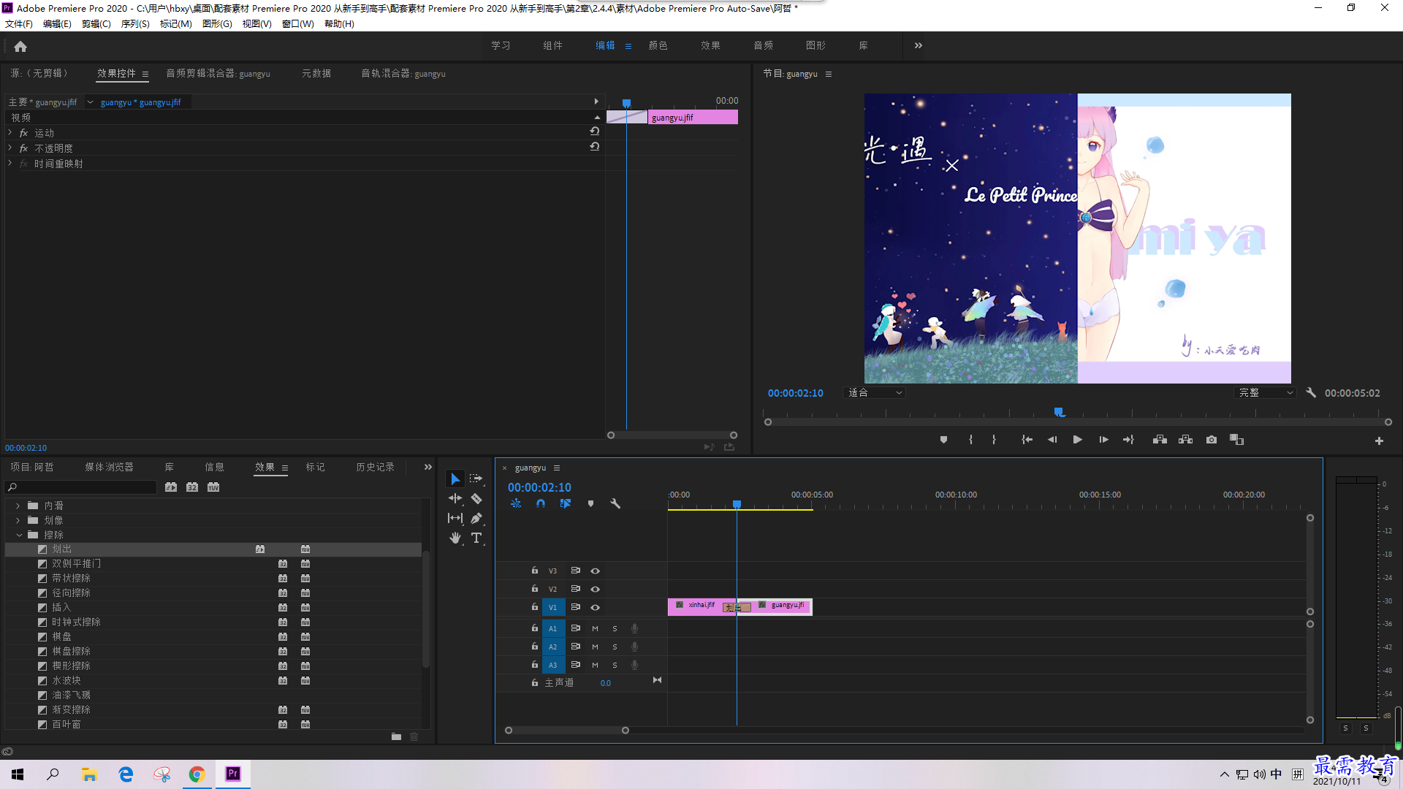The height and width of the screenshot is (789, 1403).
Task: Add marker in Program monitor
Action: click(x=943, y=440)
